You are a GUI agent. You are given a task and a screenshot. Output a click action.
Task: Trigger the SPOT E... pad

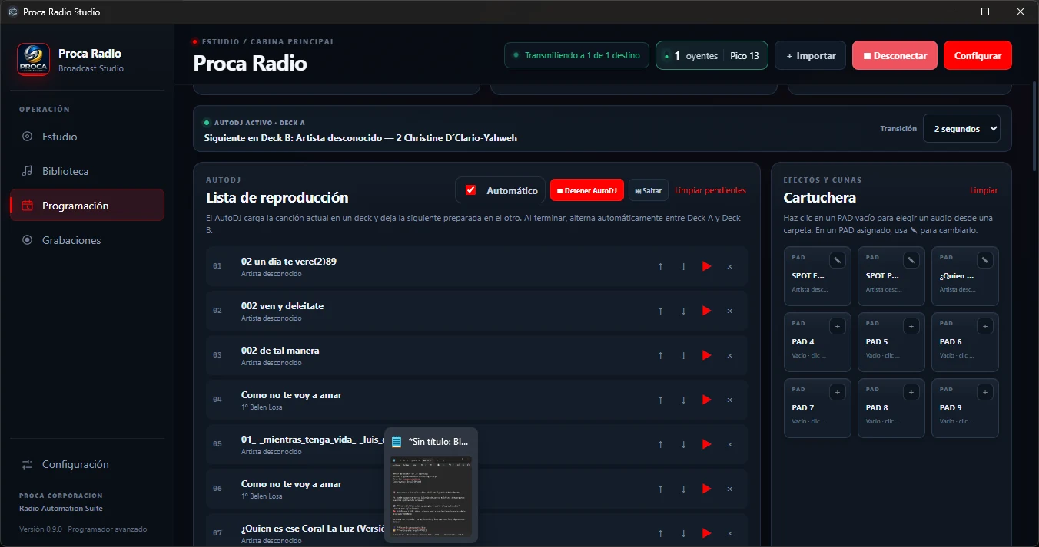(818, 276)
